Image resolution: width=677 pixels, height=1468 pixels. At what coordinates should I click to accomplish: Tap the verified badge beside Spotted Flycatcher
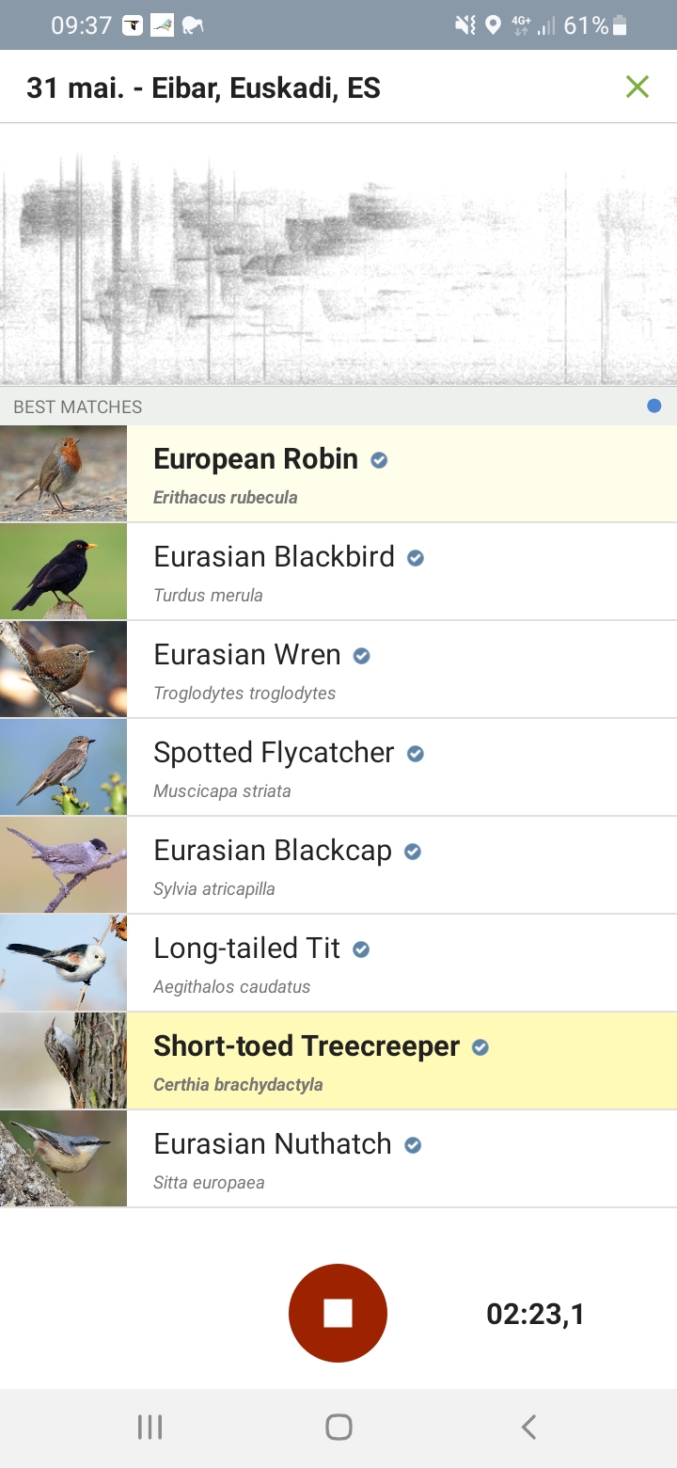point(415,754)
